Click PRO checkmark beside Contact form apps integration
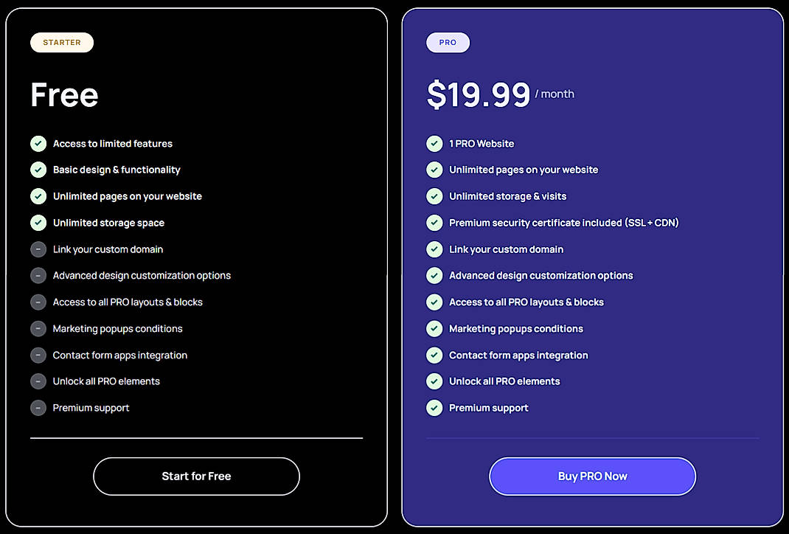Viewport: 789px width, 534px height. pyautogui.click(x=434, y=355)
